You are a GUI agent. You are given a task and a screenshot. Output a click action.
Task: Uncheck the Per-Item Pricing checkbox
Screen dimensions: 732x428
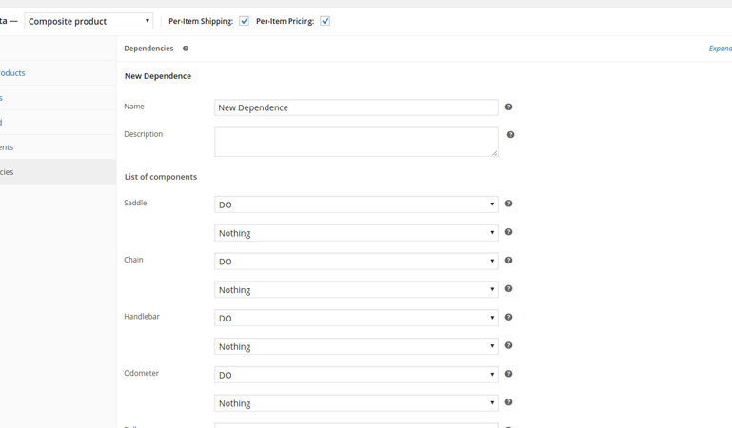[x=325, y=21]
